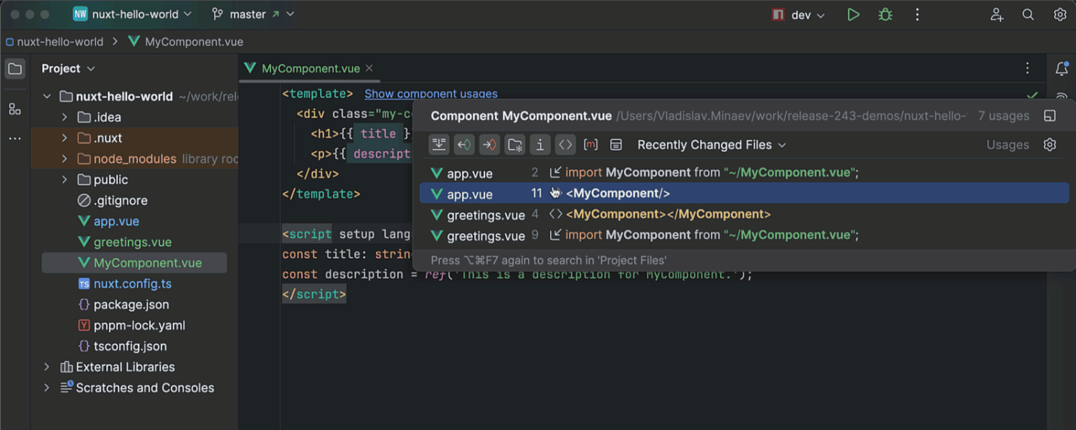Click the gear icon in the usages popup

[x=1049, y=145]
